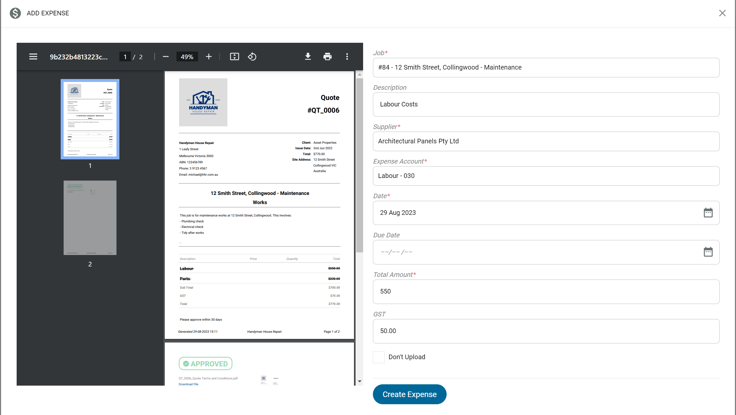Select page 2 thumbnail in sidebar
Screen dimensions: 736x415
click(90, 218)
